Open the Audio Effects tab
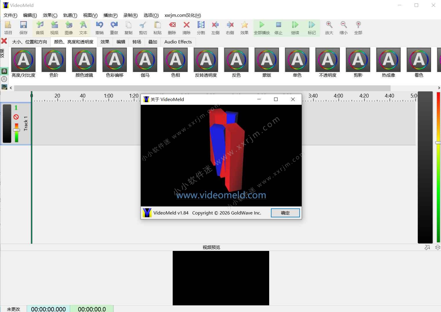This screenshot has width=441, height=312. (x=178, y=42)
